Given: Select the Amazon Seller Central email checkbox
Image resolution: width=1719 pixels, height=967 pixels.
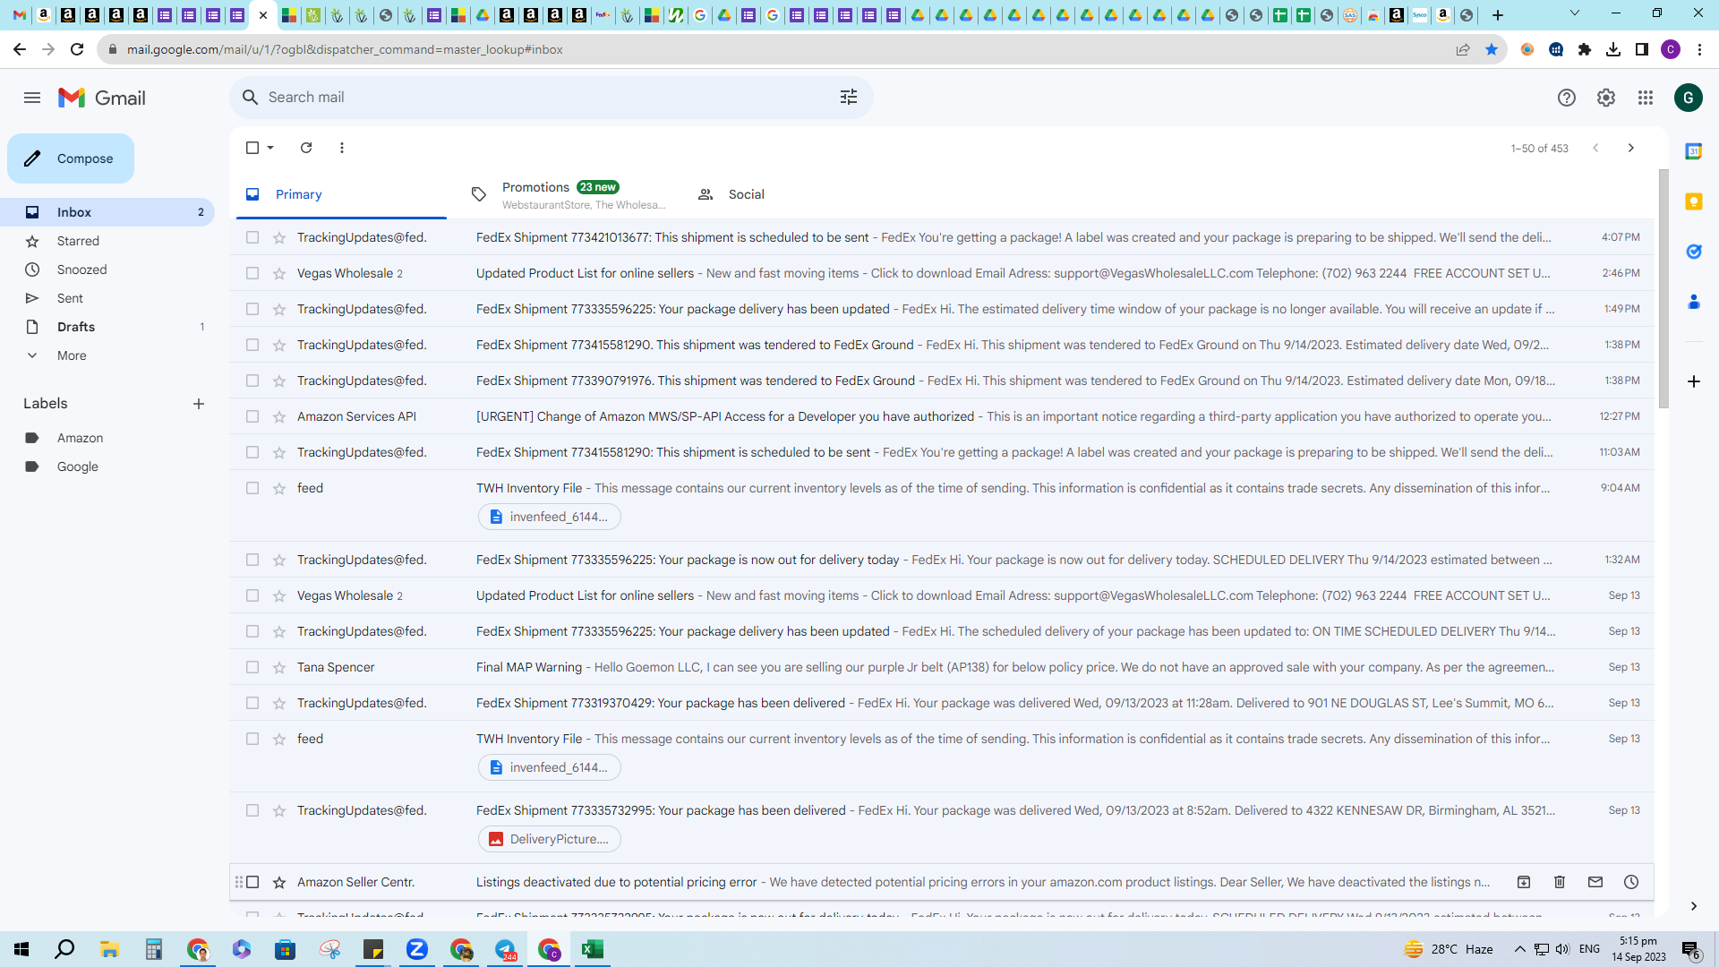Looking at the screenshot, I should point(252,882).
